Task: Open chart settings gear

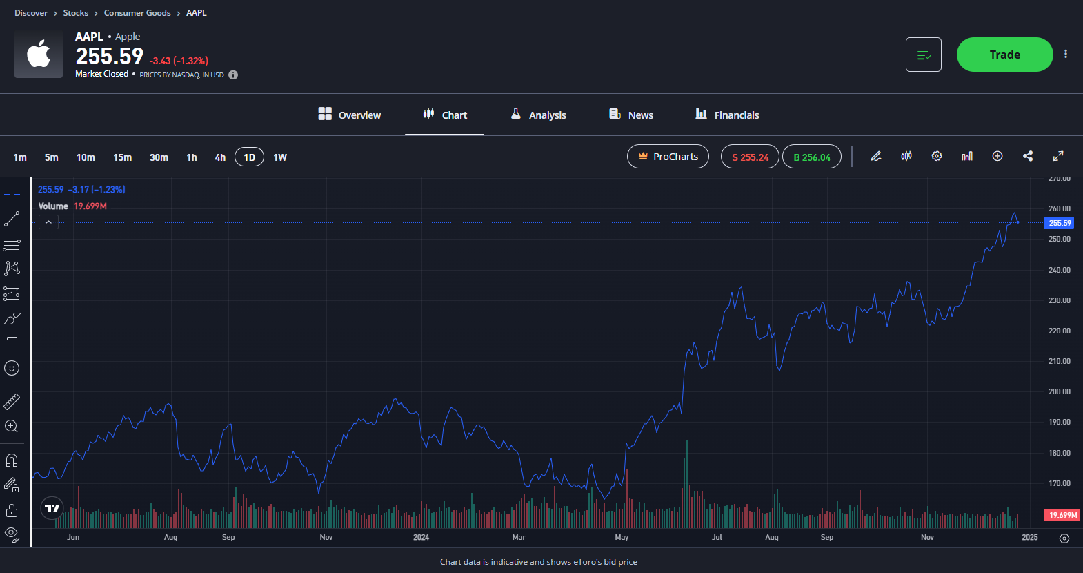Action: pyautogui.click(x=937, y=156)
